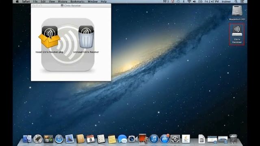Image resolution: width=260 pixels, height=146 pixels.
Task: Open the volume speaker menu
Action: pos(194,2)
